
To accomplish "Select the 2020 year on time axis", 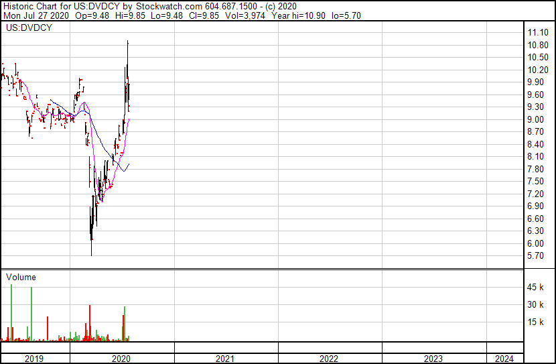I will coord(121,359).
